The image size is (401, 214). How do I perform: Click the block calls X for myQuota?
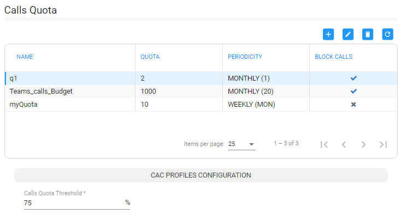click(x=353, y=105)
